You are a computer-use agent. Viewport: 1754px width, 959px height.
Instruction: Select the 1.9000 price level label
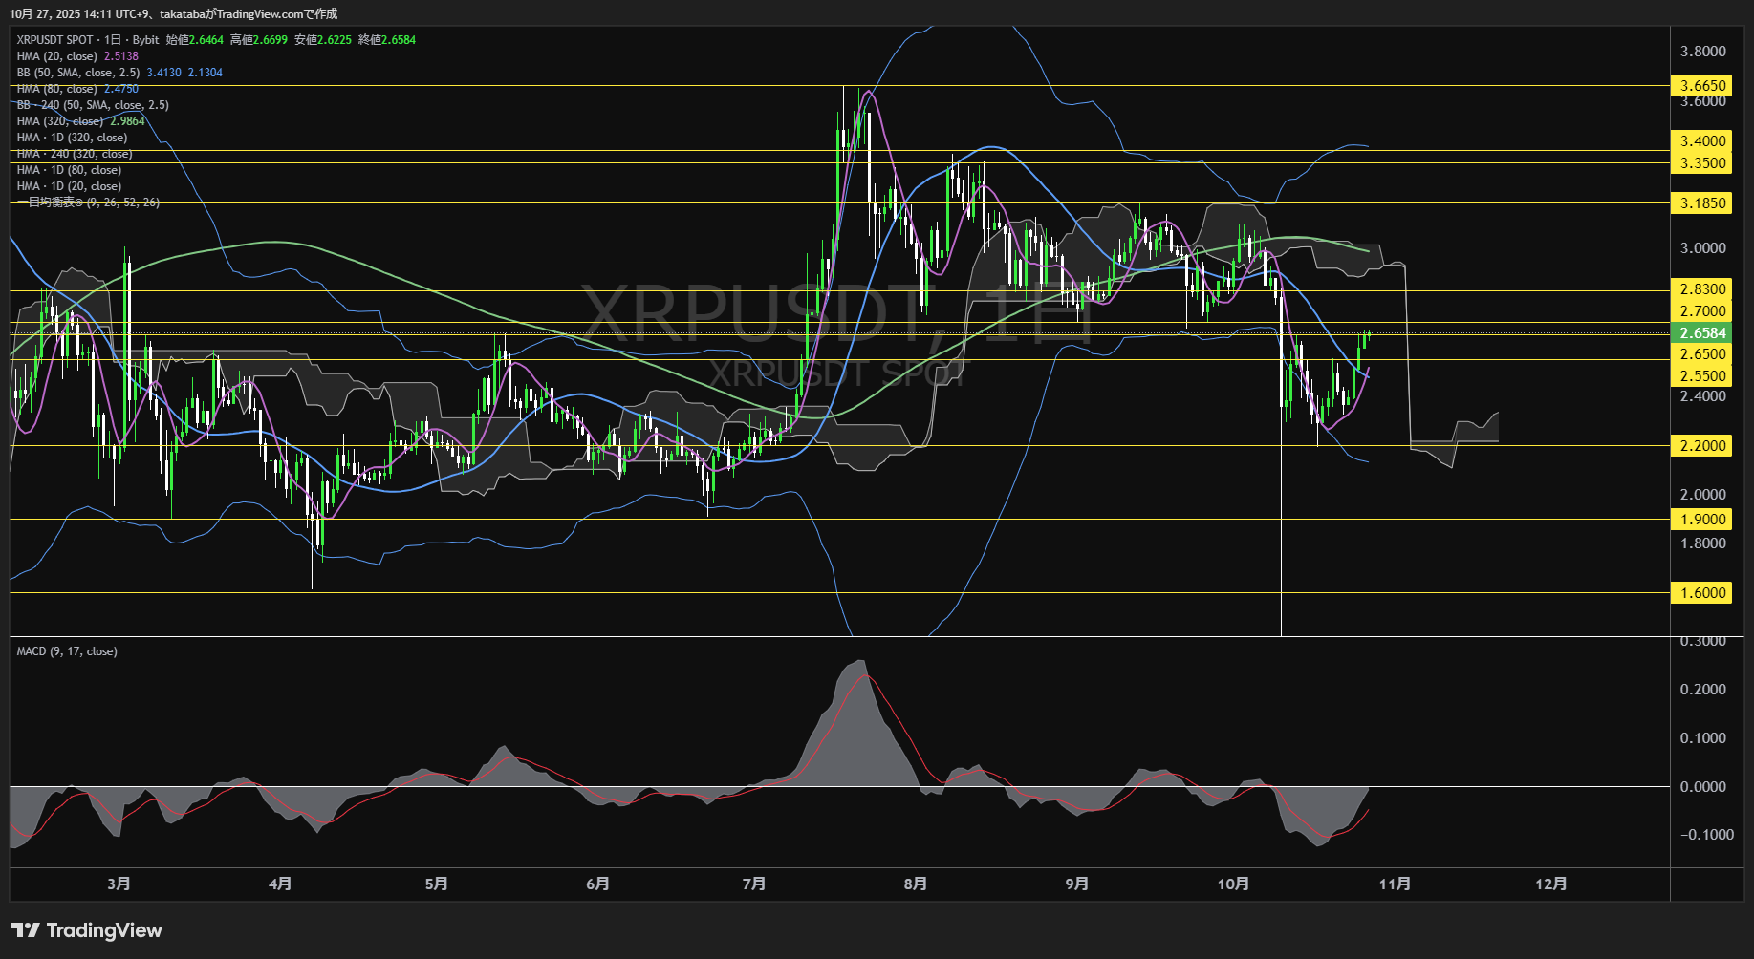(1702, 520)
